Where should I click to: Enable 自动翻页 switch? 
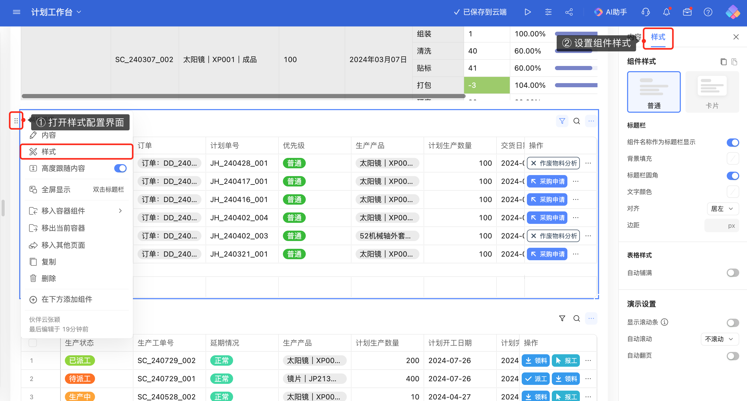[x=732, y=356]
